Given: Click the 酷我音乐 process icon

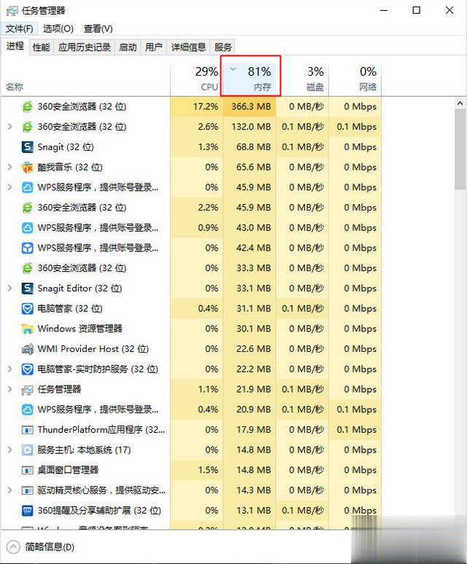Looking at the screenshot, I should 28,167.
